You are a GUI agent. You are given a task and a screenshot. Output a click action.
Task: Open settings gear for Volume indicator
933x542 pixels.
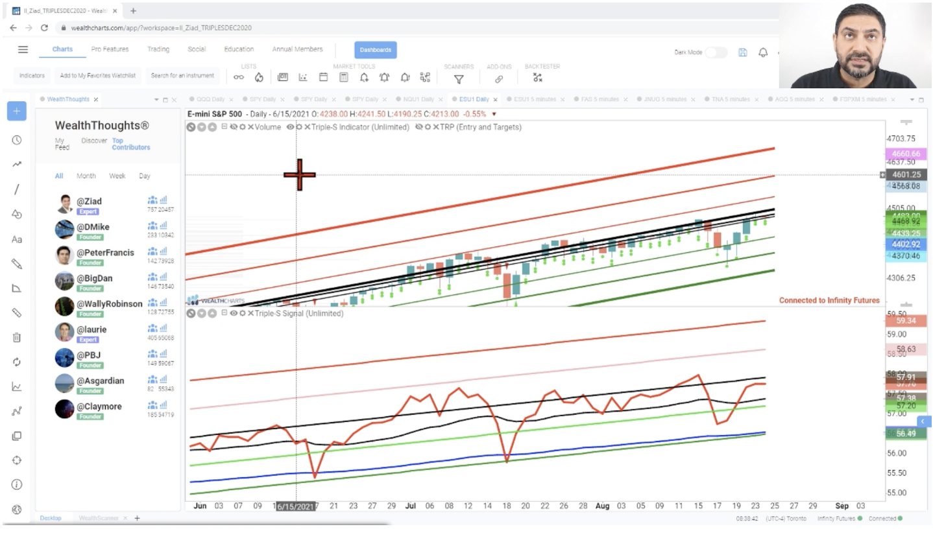coord(242,127)
